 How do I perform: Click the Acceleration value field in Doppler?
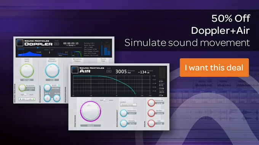tap(30, 89)
